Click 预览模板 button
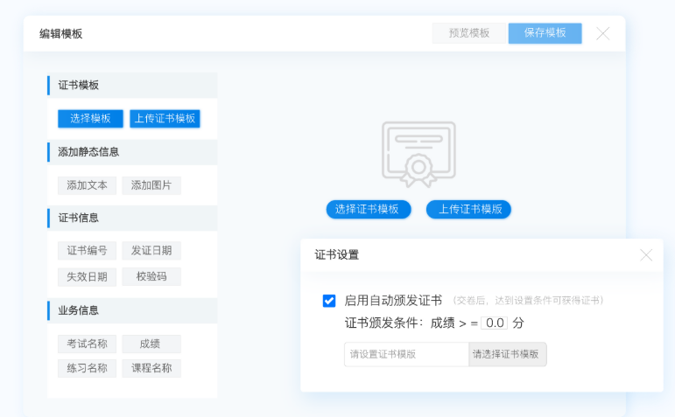 coord(469,33)
